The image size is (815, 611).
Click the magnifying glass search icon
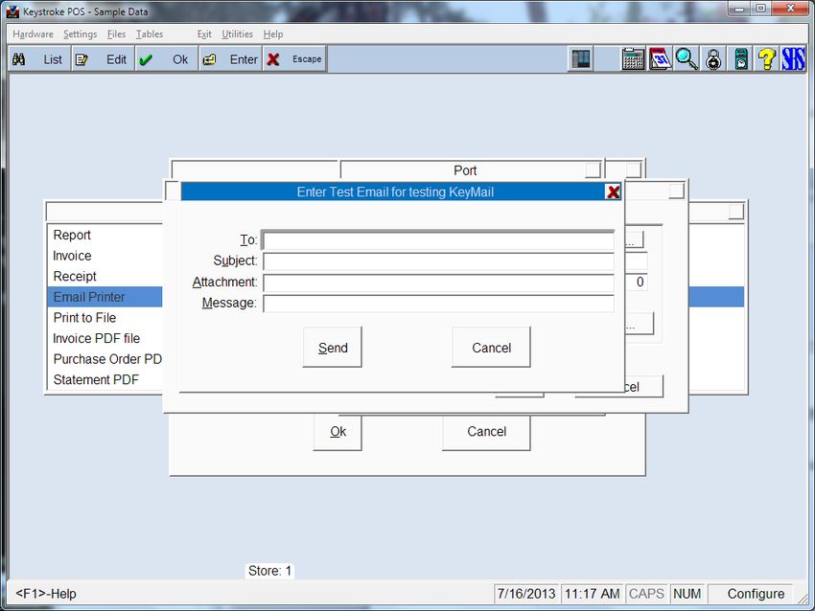(687, 58)
